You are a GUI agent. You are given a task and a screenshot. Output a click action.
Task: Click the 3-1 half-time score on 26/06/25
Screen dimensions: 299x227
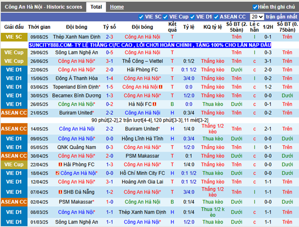[x=268, y=61]
